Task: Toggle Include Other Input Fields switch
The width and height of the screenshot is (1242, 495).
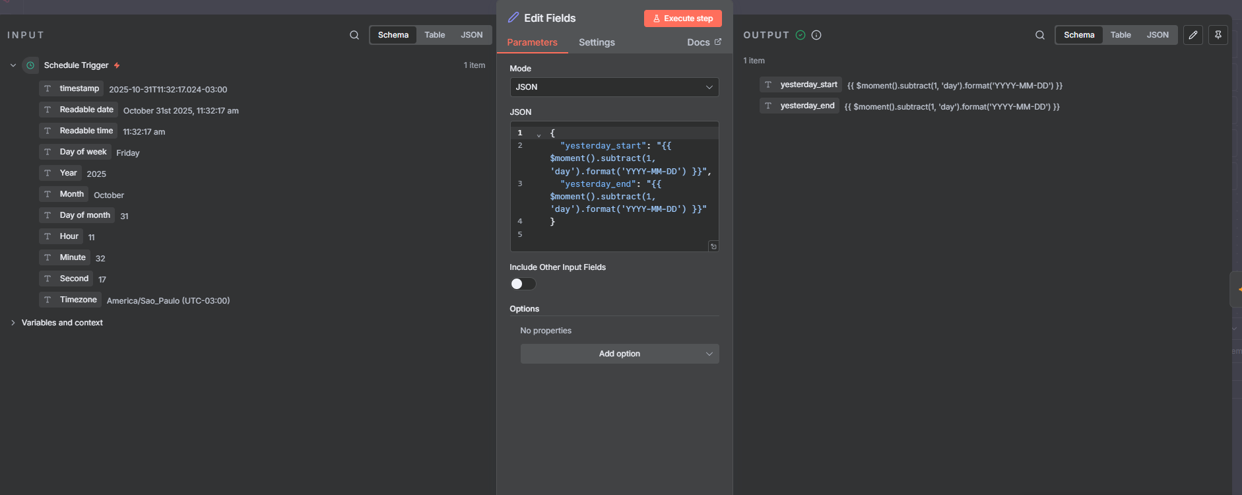Action: 523,284
